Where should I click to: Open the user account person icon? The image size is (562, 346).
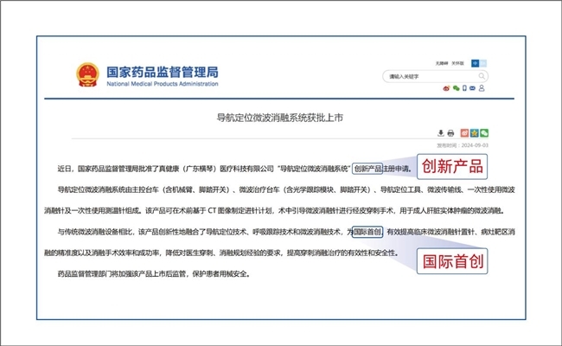482,88
